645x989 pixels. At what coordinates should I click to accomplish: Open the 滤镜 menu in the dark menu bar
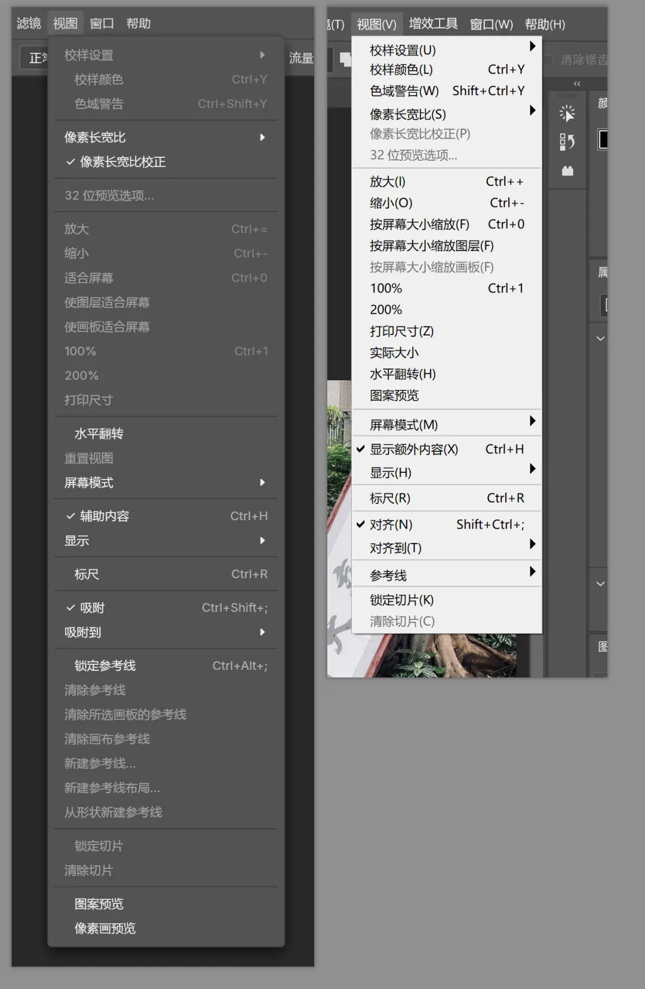point(29,23)
